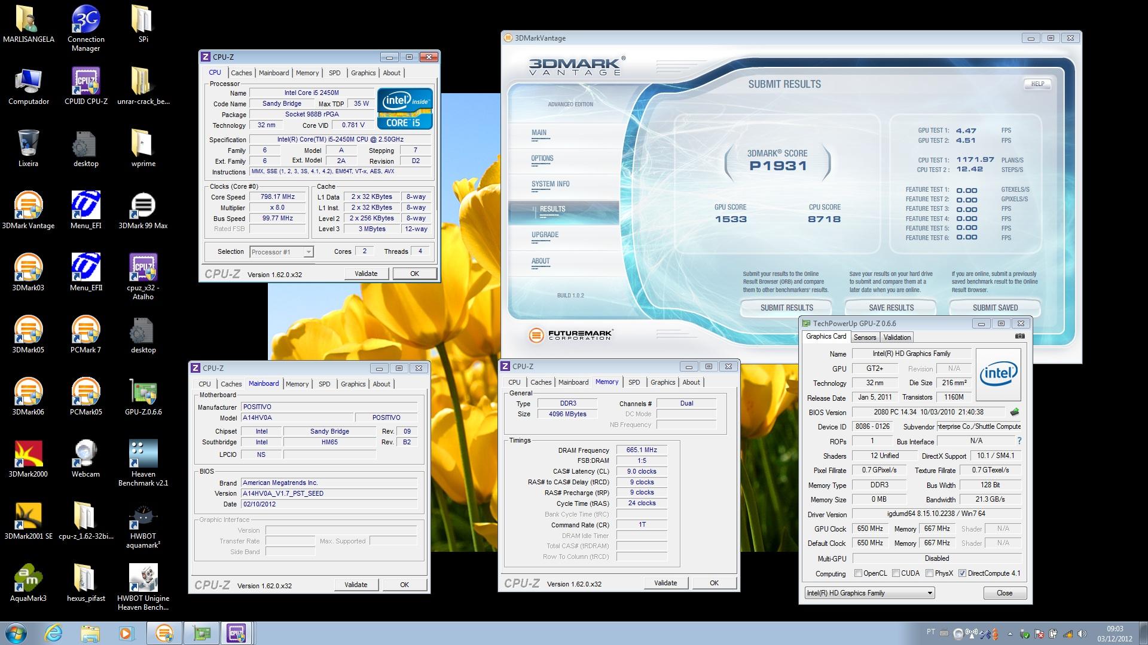Open PCMark 7 desktop shortcut
The height and width of the screenshot is (645, 1148).
tap(86, 334)
